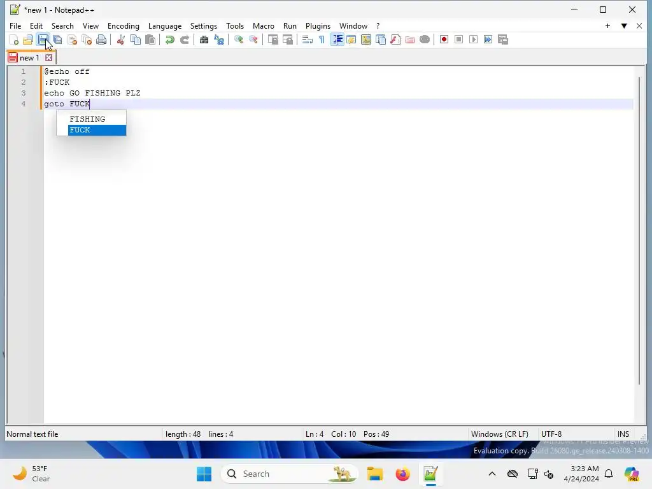Save the current file with toolbar icon
The image size is (652, 489).
pyautogui.click(x=43, y=40)
